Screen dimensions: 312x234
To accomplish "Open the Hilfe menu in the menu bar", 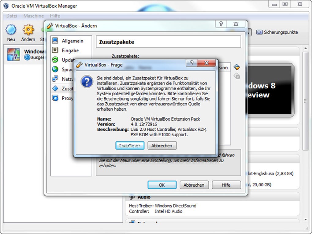I will tap(55, 16).
